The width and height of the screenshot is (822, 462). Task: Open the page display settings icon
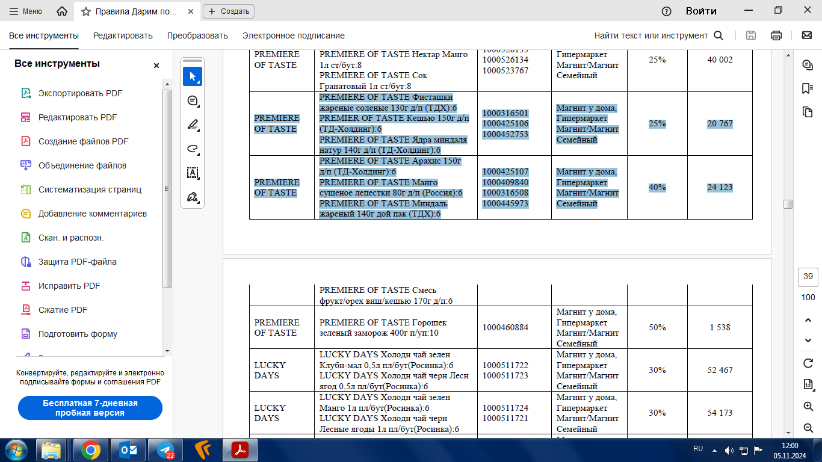pyautogui.click(x=808, y=384)
